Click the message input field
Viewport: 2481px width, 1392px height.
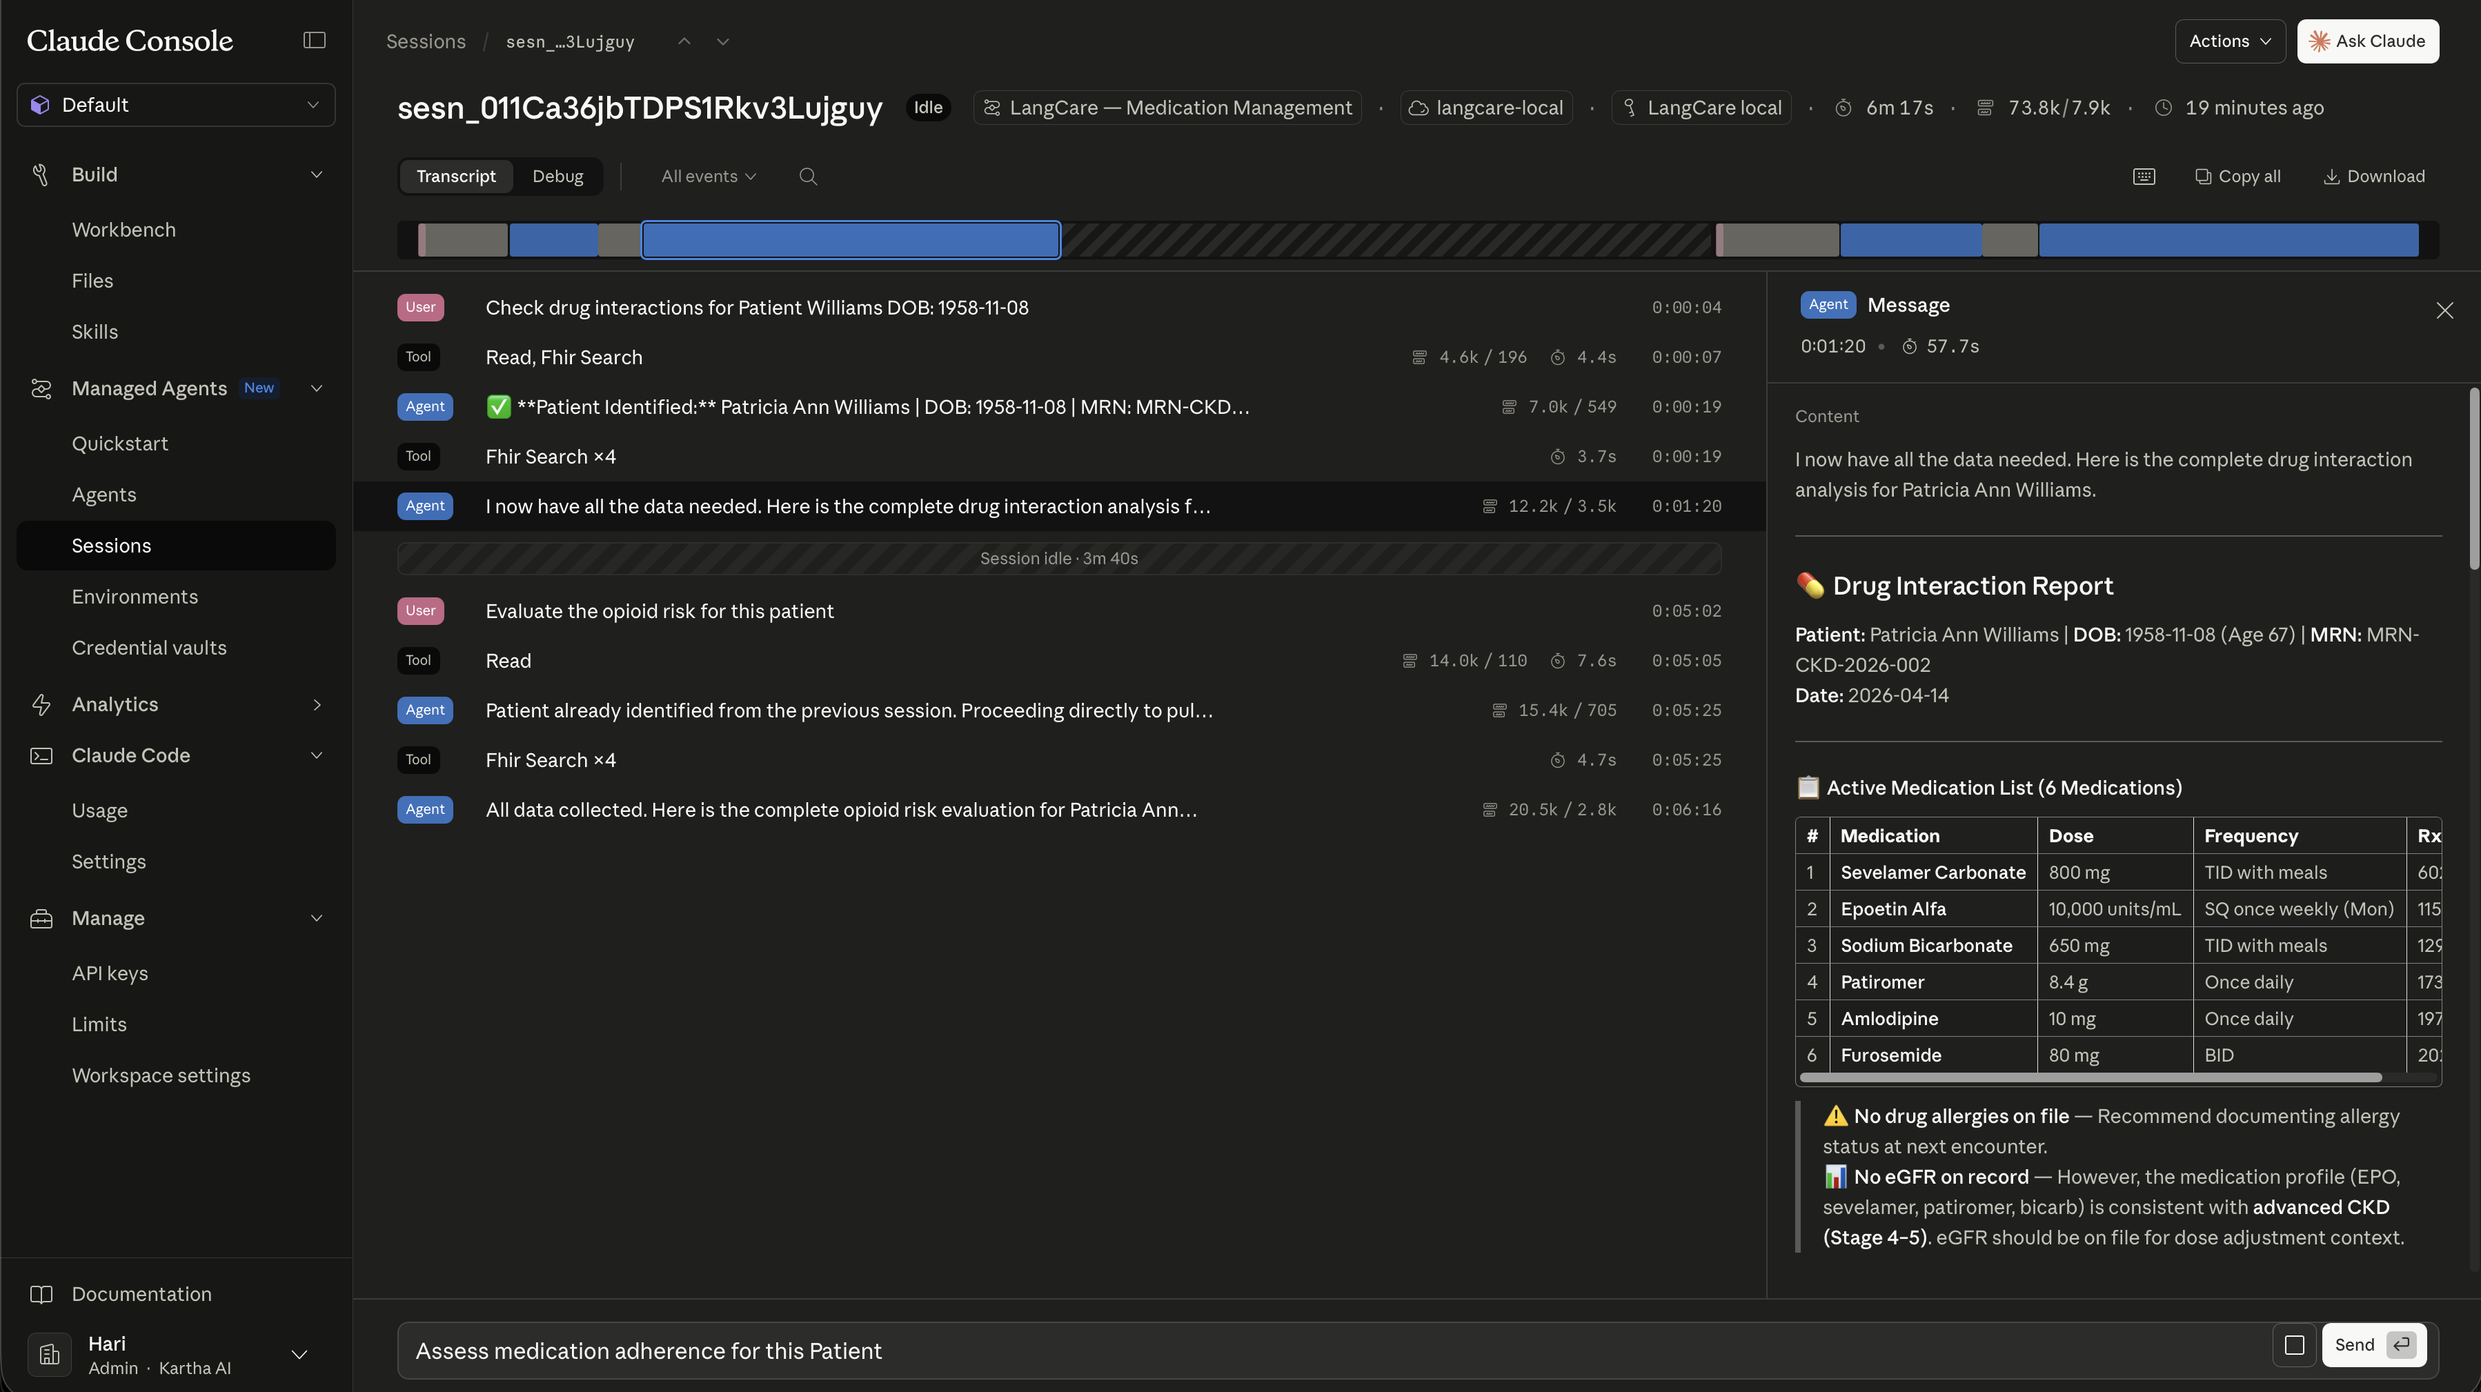(x=1329, y=1351)
